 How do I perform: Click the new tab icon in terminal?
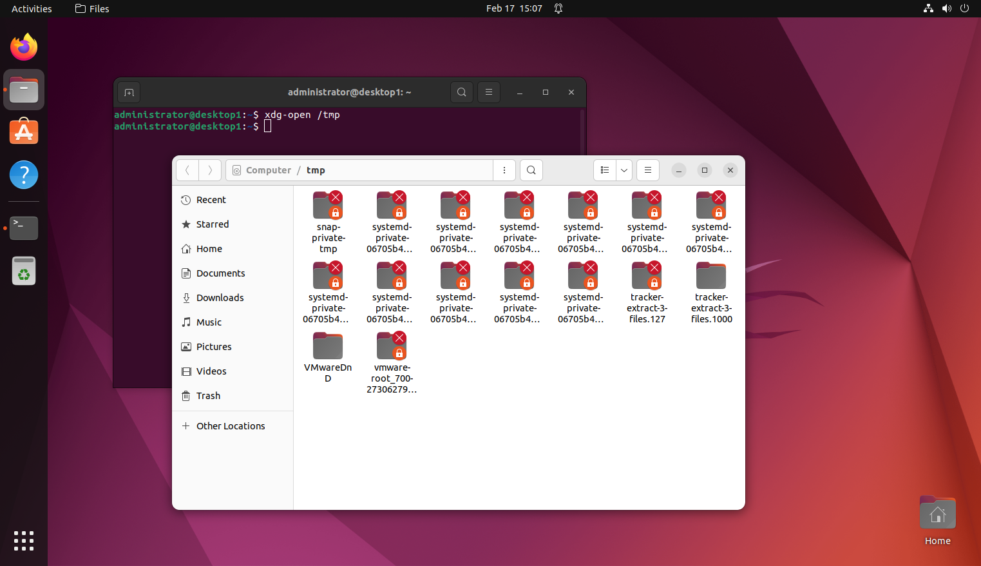point(129,92)
